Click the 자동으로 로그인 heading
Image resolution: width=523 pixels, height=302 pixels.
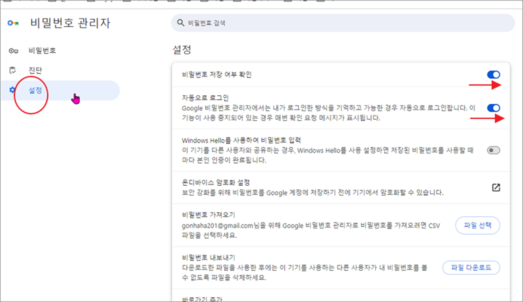coord(205,98)
